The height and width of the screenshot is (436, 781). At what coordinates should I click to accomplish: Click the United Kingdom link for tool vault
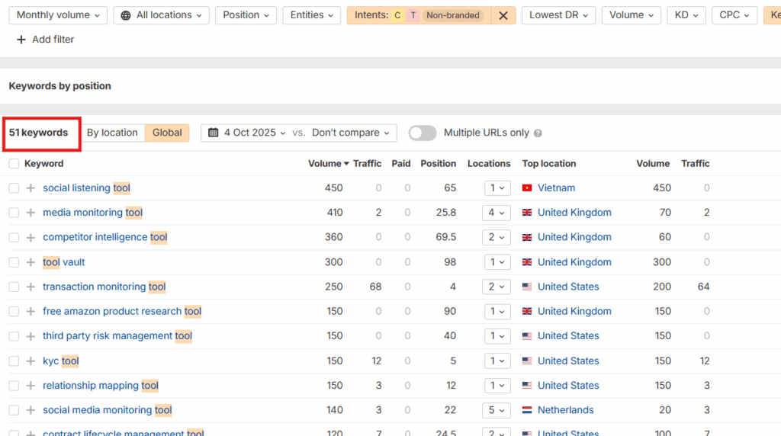coord(574,262)
